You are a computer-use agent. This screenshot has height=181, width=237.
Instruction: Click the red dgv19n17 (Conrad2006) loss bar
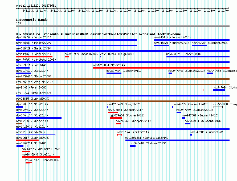point(27,140)
